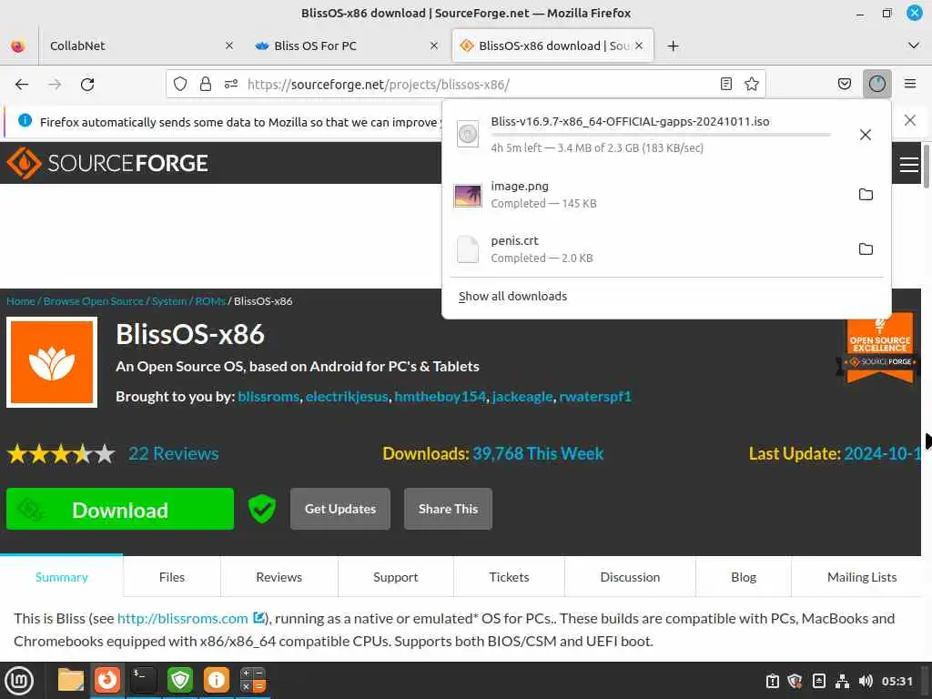This screenshot has height=699, width=932.
Task: Open rwaterspf1 author profile link
Action: [595, 397]
